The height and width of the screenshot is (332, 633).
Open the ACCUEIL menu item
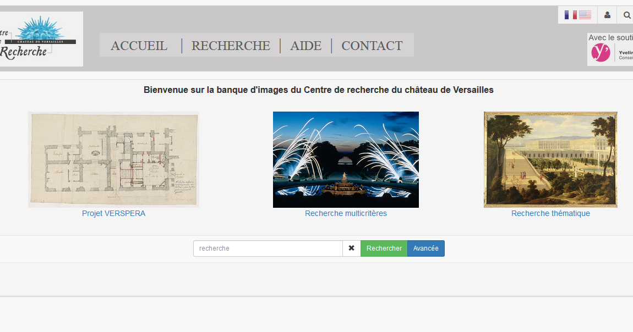point(139,46)
